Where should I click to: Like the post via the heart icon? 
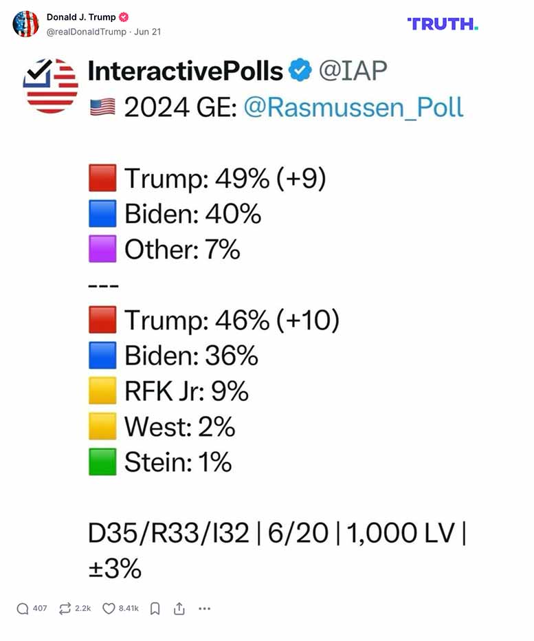pos(109,608)
